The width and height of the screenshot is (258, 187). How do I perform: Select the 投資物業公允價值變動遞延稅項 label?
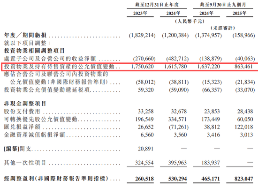coord(47,90)
